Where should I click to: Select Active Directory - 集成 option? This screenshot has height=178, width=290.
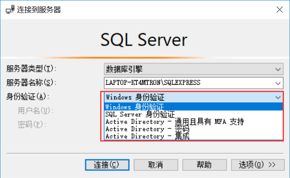point(193,136)
